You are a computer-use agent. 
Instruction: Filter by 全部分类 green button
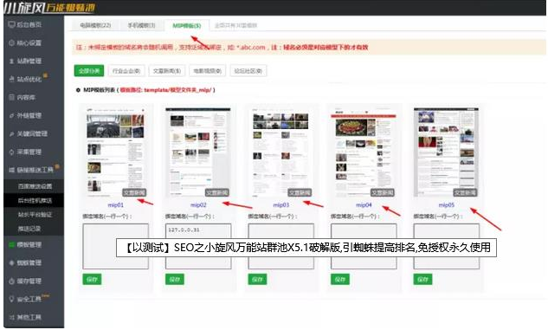pos(89,71)
